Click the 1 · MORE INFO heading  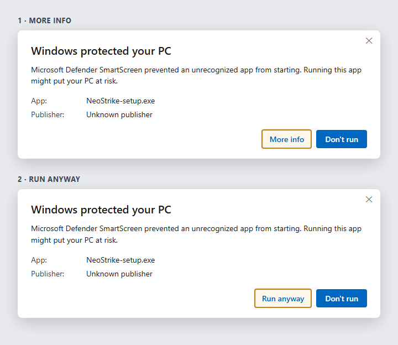click(44, 20)
